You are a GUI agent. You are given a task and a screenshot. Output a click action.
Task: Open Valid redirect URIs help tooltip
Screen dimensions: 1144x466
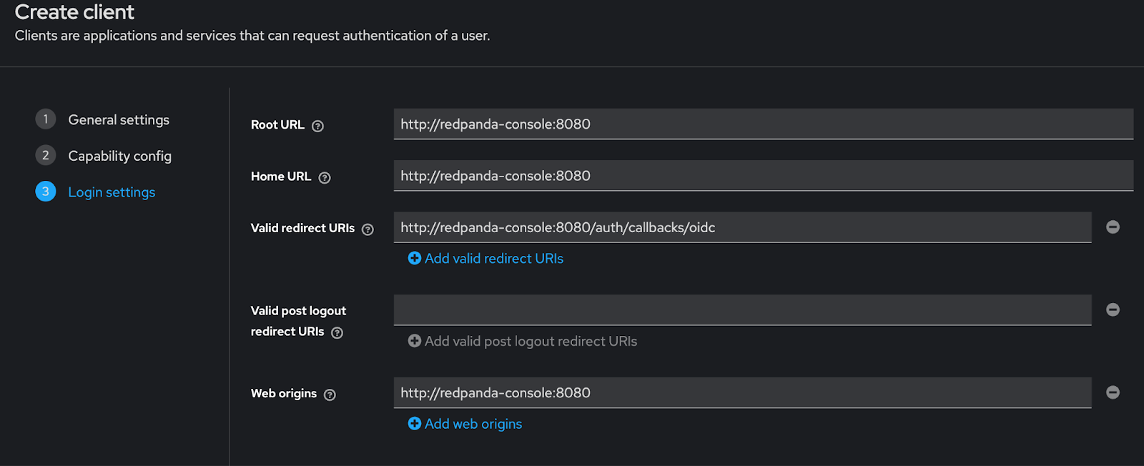tap(368, 229)
